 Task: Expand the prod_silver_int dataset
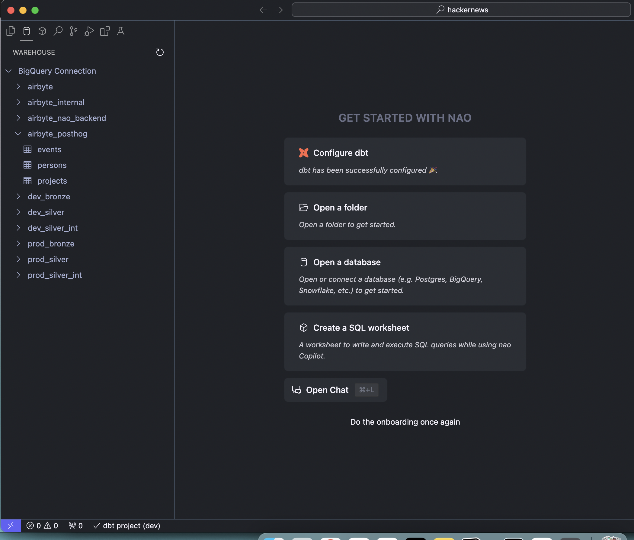[x=18, y=275]
